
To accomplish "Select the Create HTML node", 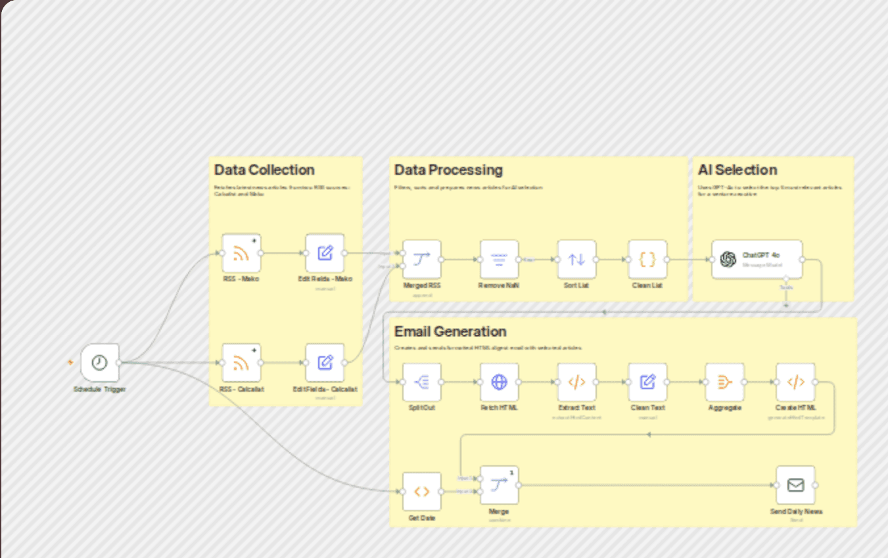I will pos(795,382).
